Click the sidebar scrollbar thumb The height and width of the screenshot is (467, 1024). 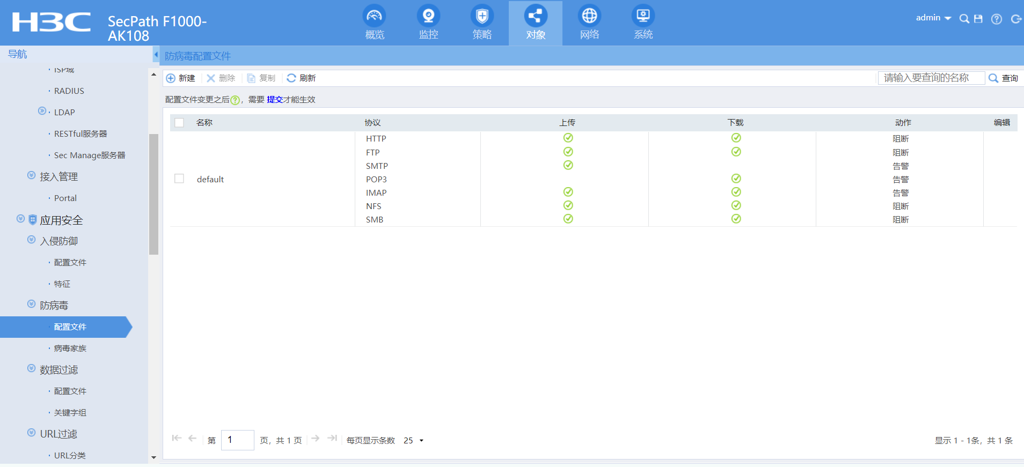click(x=154, y=194)
